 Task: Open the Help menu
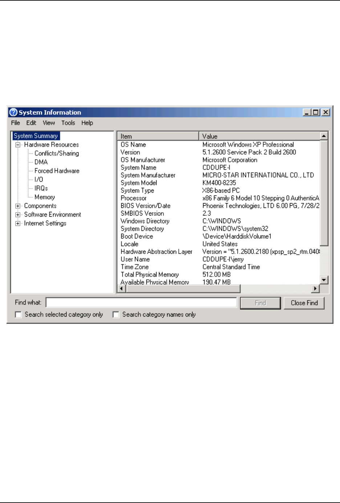point(87,123)
